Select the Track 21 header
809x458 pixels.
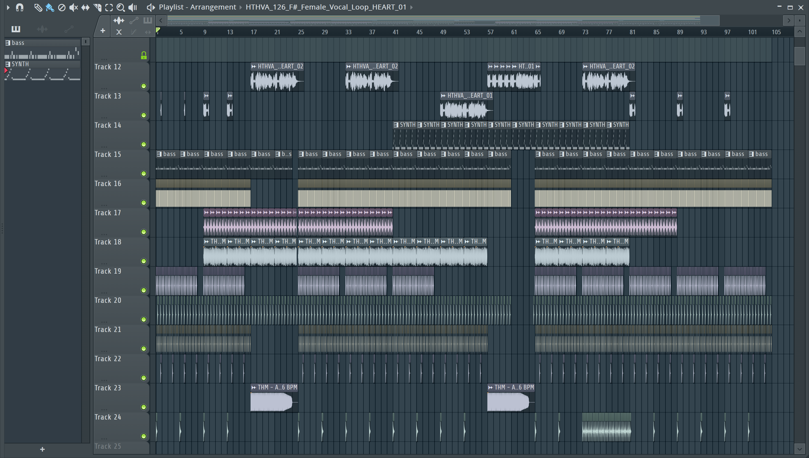pyautogui.click(x=121, y=339)
